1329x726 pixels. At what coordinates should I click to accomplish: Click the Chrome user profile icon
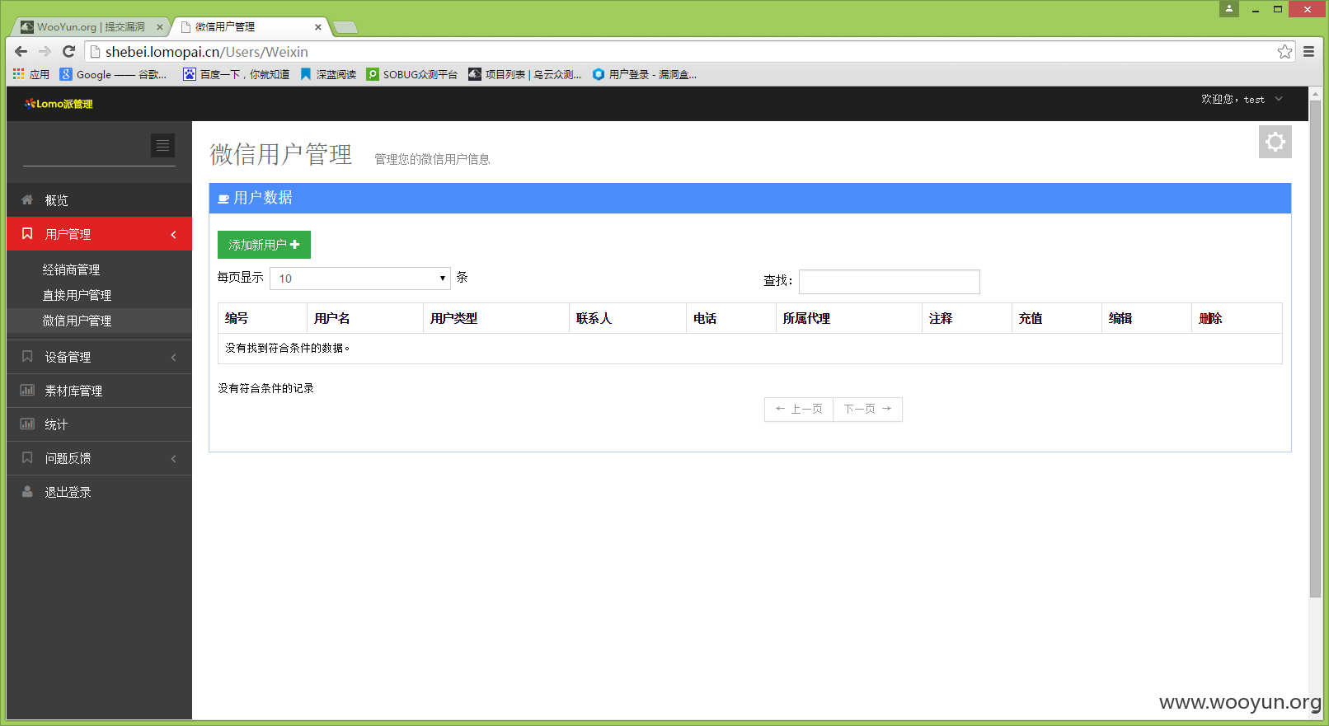(x=1229, y=9)
